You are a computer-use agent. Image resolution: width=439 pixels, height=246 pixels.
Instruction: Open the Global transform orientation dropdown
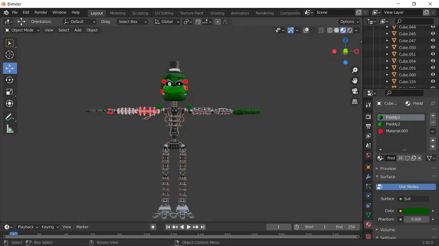[x=167, y=21]
